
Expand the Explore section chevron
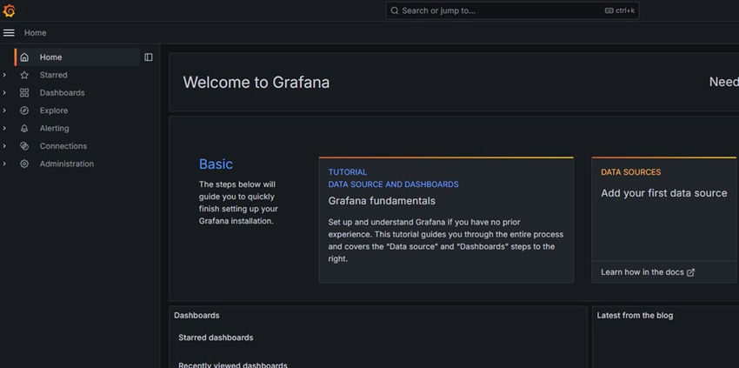pos(4,110)
